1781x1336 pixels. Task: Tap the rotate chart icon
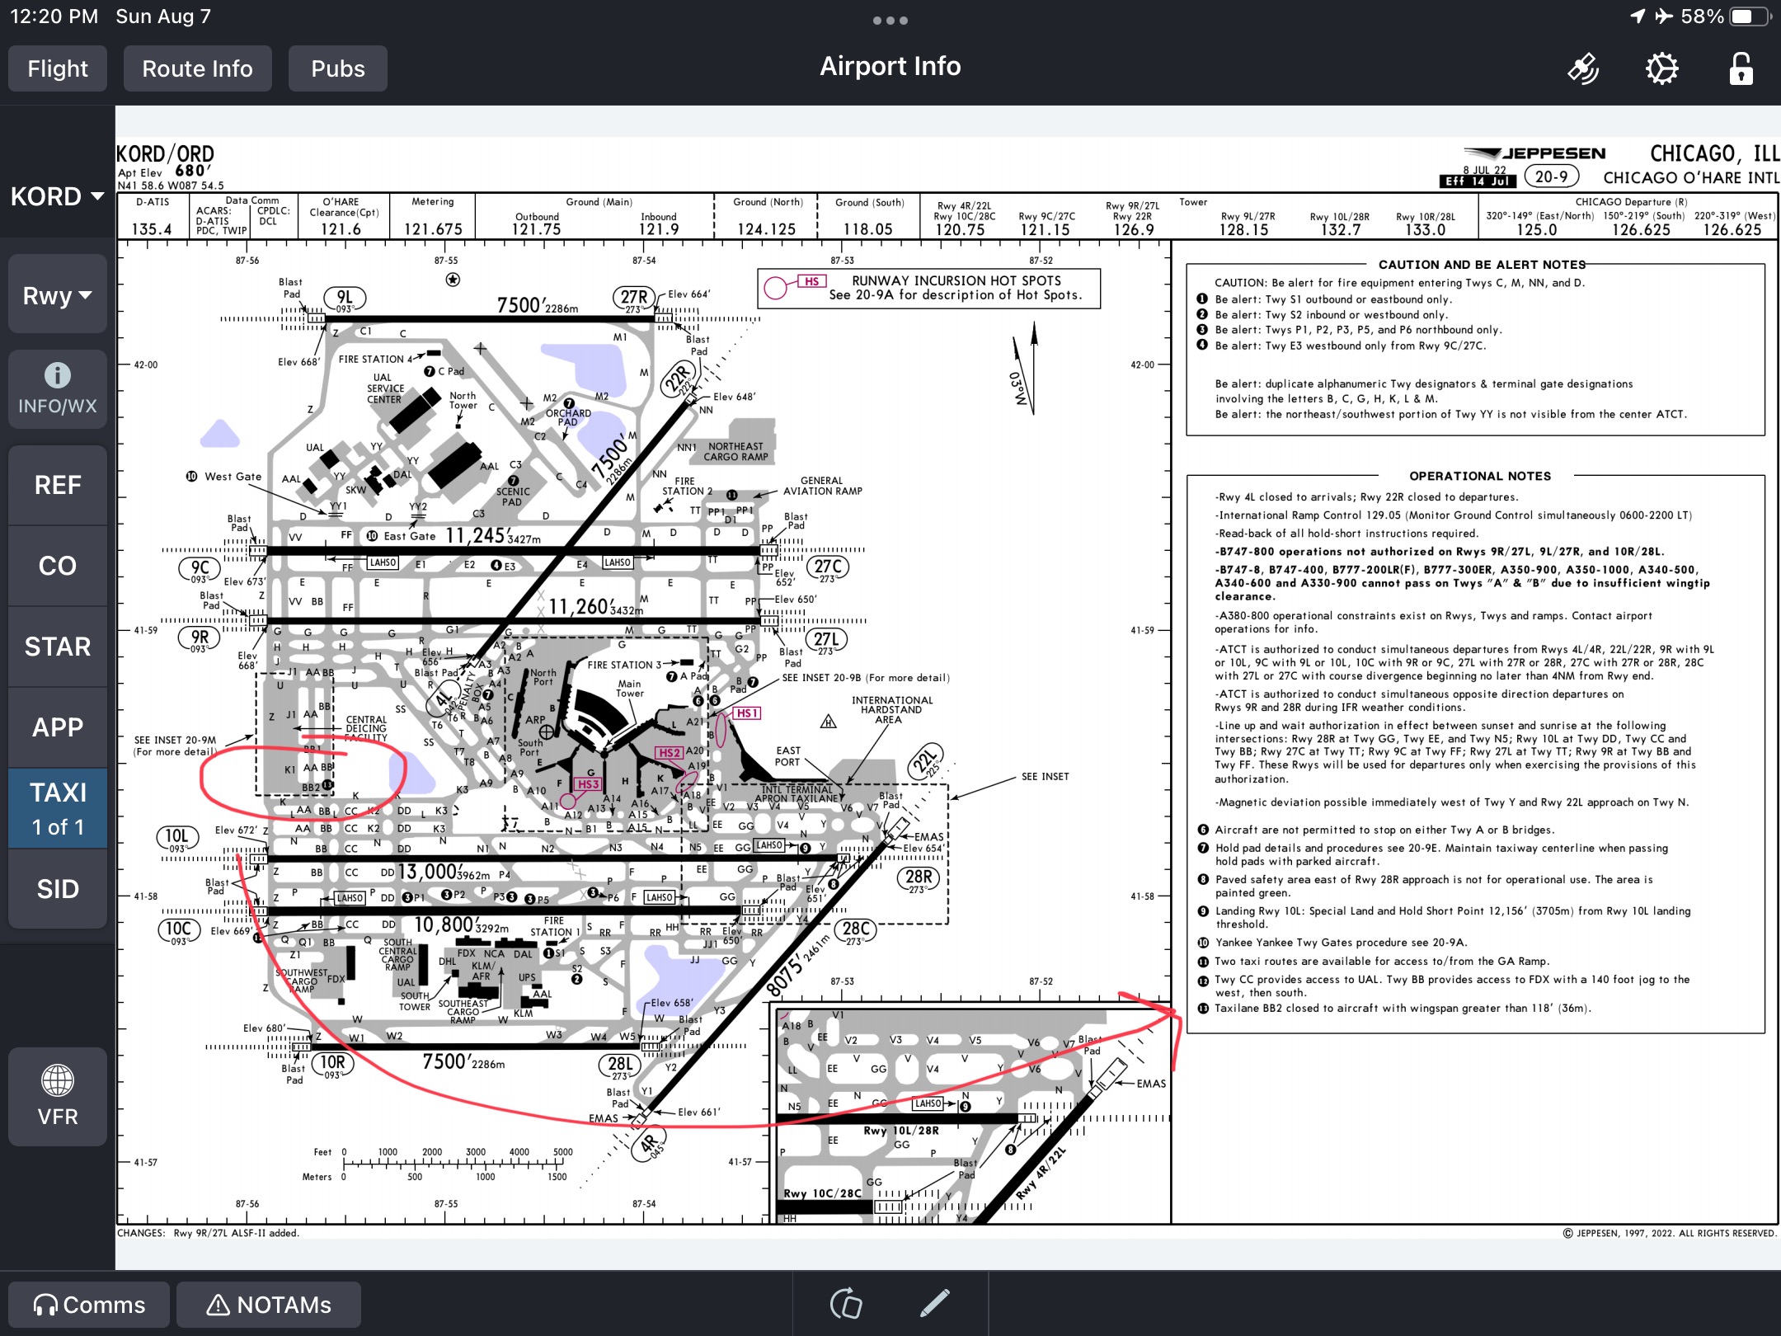[x=846, y=1304]
